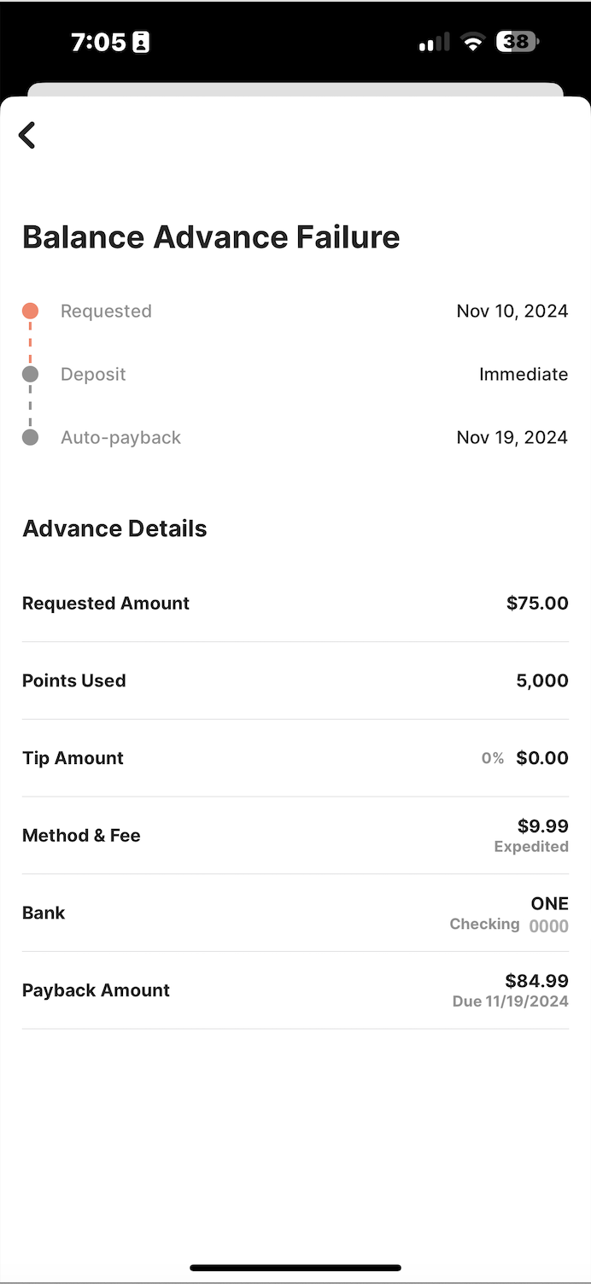The height and width of the screenshot is (1284, 591).
Task: Open the Advance Details section header
Action: [x=114, y=528]
